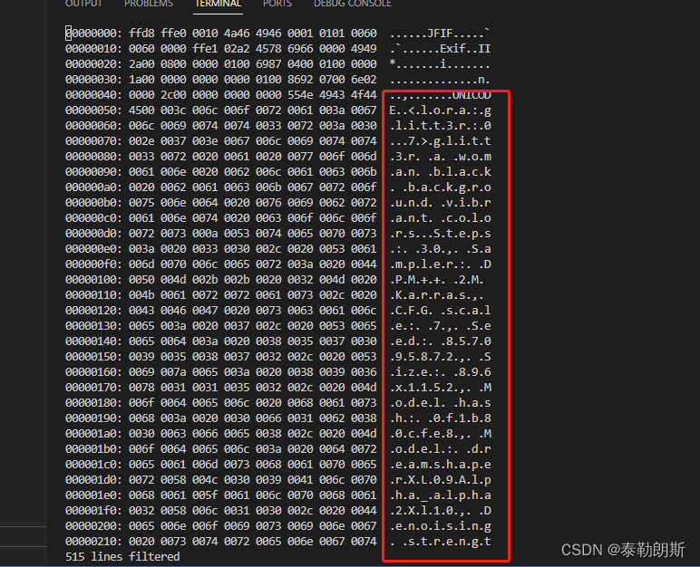Click the offset label 00000190:
Viewport: 700px width, 567px height.
[93, 418]
